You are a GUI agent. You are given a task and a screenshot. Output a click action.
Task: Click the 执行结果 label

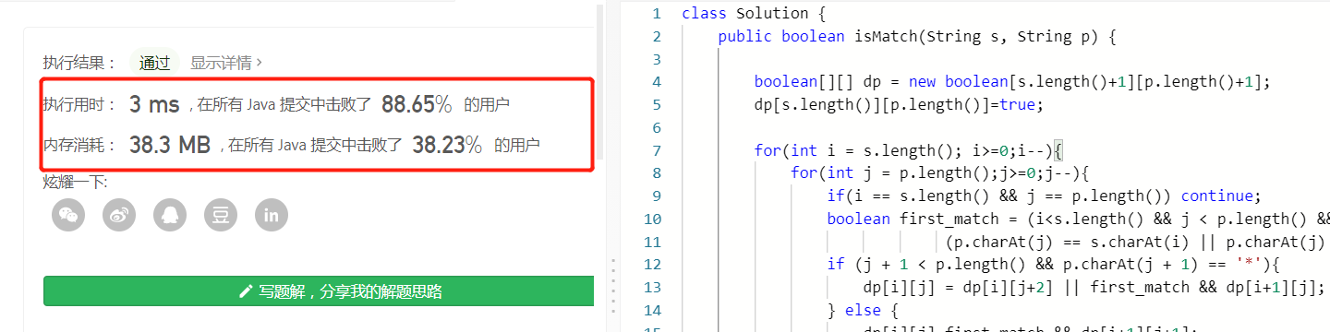79,63
